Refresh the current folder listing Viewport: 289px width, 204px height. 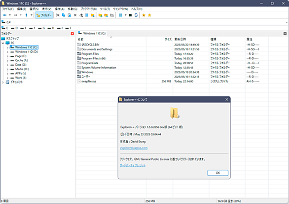pos(136,15)
